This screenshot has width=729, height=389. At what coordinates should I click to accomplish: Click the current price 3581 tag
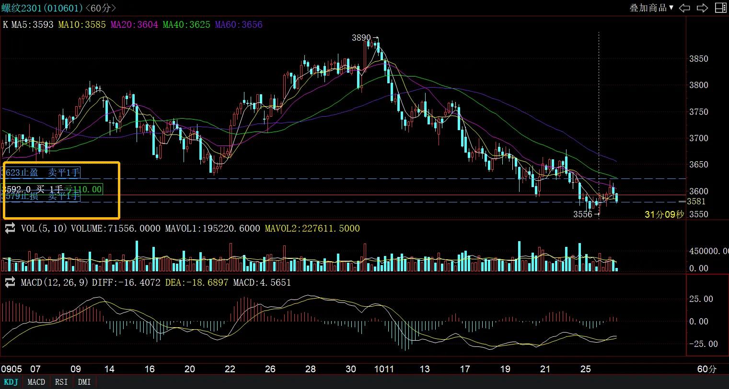coord(696,201)
